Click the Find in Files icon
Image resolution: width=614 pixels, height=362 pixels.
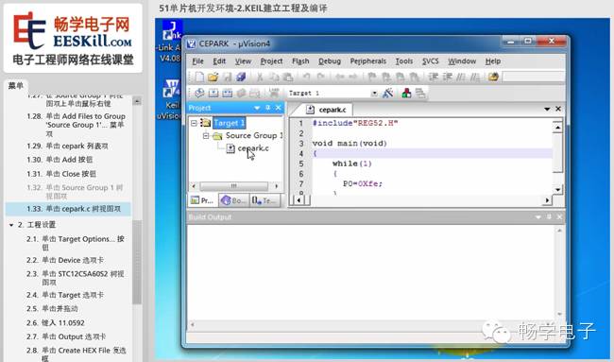click(493, 77)
